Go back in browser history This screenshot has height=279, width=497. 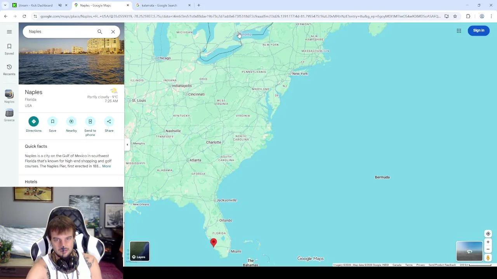click(x=6, y=16)
